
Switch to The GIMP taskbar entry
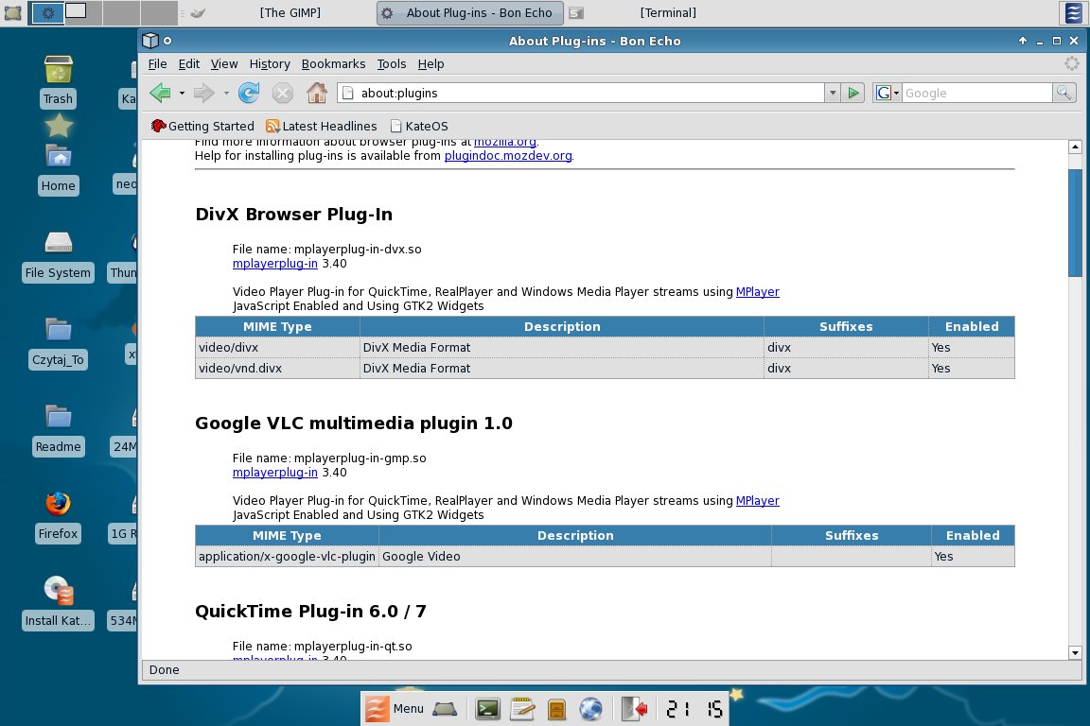(x=290, y=12)
